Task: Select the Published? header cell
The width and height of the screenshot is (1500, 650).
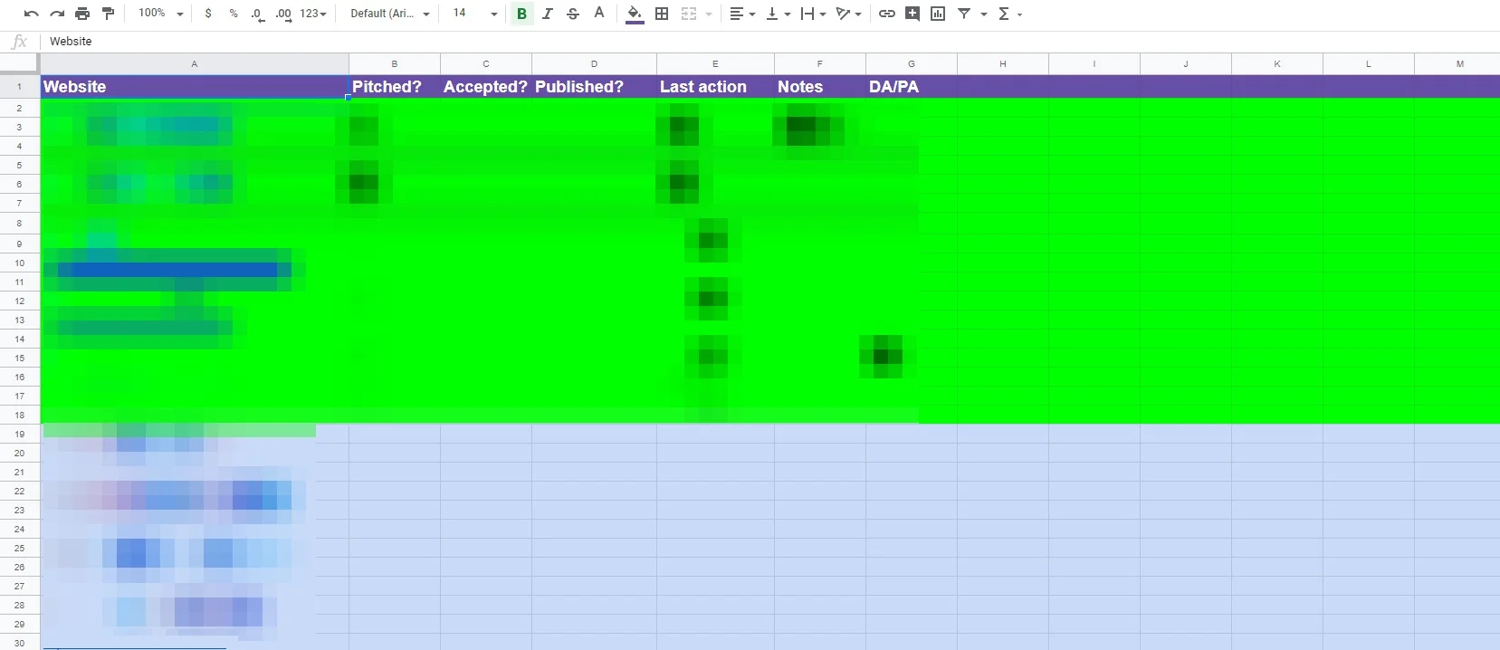Action: pos(594,87)
